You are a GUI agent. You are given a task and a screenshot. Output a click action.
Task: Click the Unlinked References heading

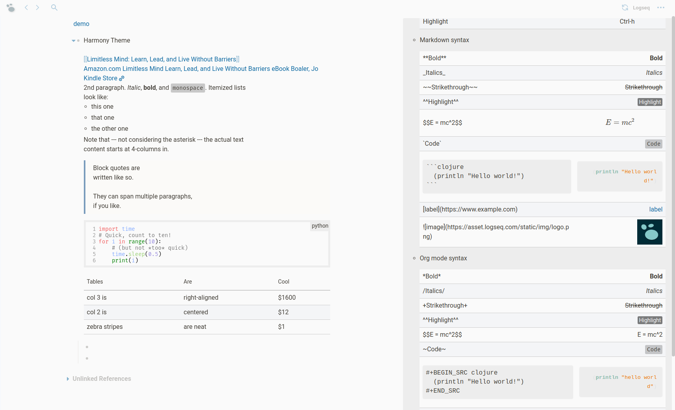coord(102,378)
